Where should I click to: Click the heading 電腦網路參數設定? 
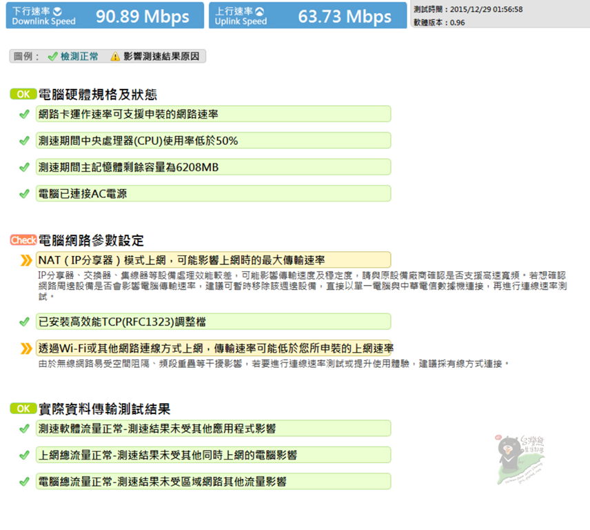[x=91, y=241]
